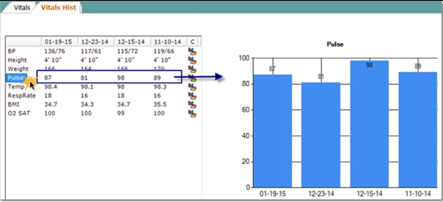Image resolution: width=443 pixels, height=202 pixels.
Task: Select the BMI row label
Action: [x=13, y=104]
